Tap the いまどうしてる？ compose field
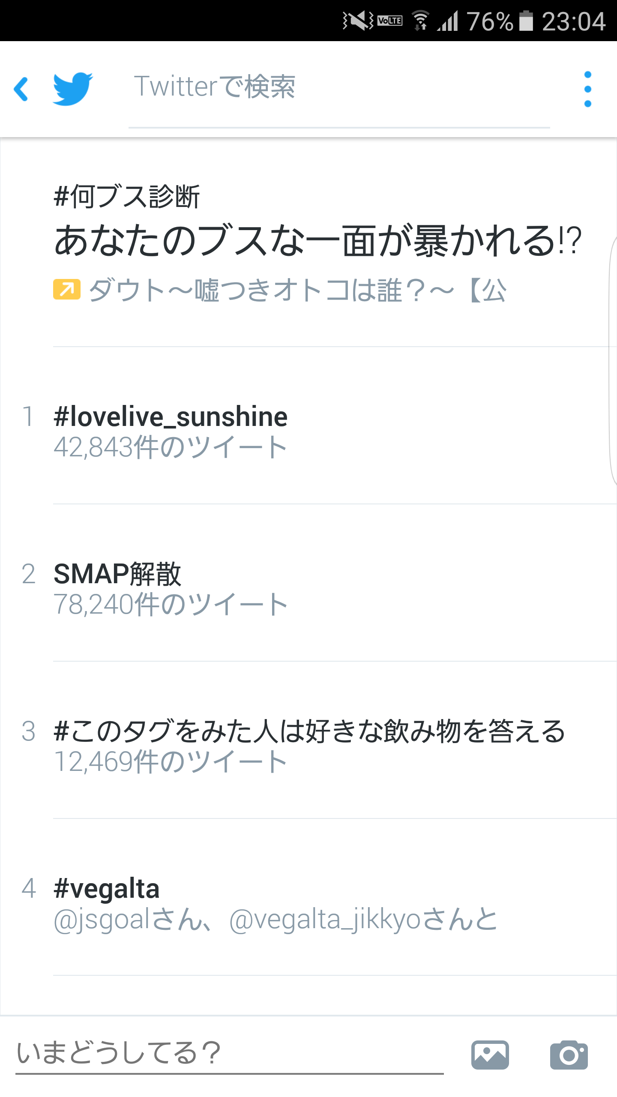 click(229, 1053)
